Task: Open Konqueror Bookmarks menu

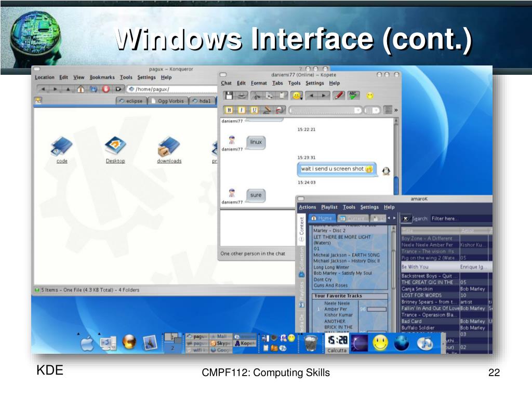Action: pyautogui.click(x=102, y=77)
